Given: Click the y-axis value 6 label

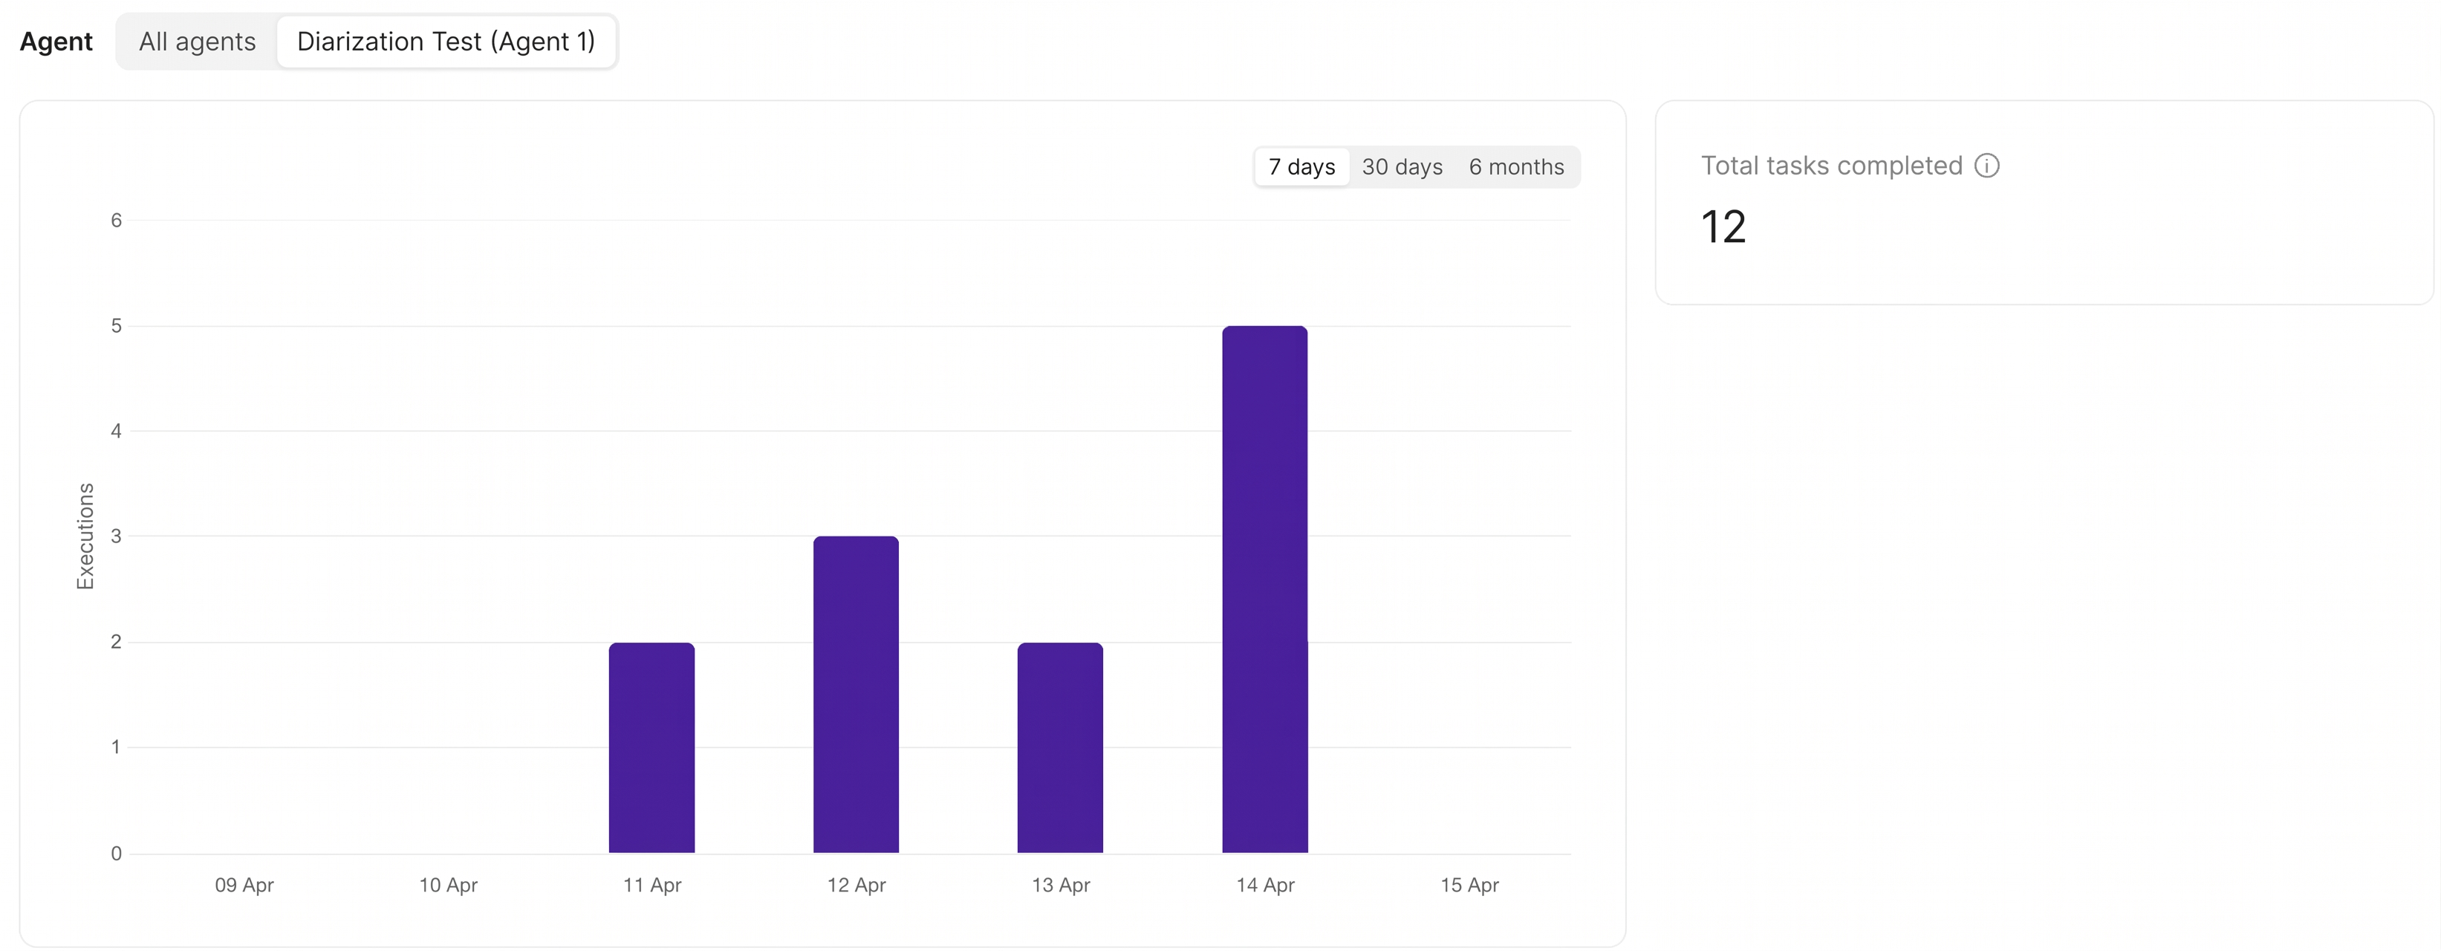Looking at the screenshot, I should point(116,220).
